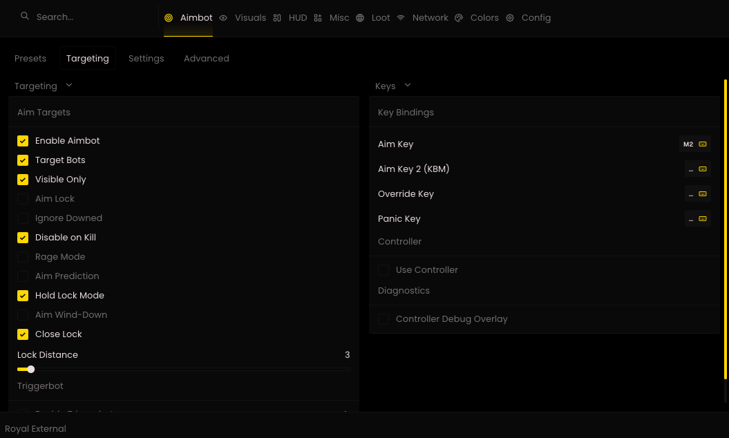
Task: Collapse the Targeting section chevron
Action: point(69,85)
